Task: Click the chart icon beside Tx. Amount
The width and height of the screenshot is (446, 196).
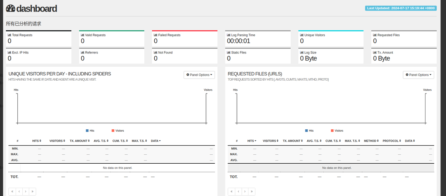Action: pos(375,52)
